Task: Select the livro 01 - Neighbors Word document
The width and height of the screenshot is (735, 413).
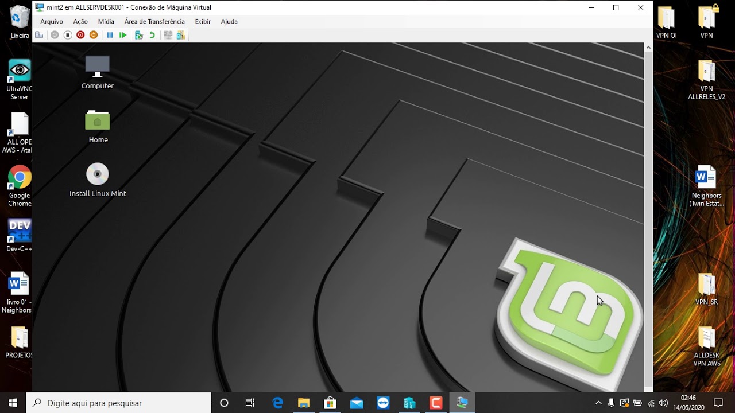Action: coord(17,293)
